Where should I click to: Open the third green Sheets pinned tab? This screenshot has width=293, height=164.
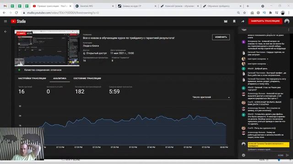pos(27,6)
